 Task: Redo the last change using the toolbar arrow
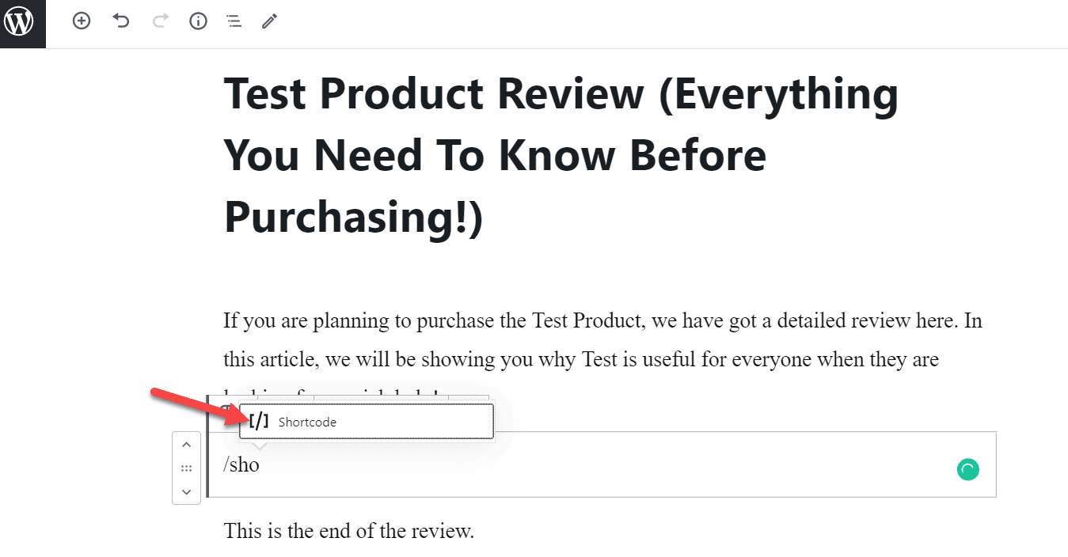(159, 21)
